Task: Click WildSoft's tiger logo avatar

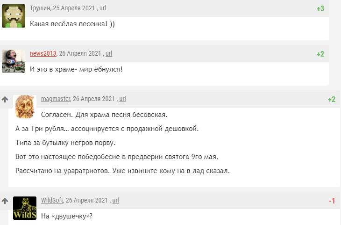Action: 25,208
